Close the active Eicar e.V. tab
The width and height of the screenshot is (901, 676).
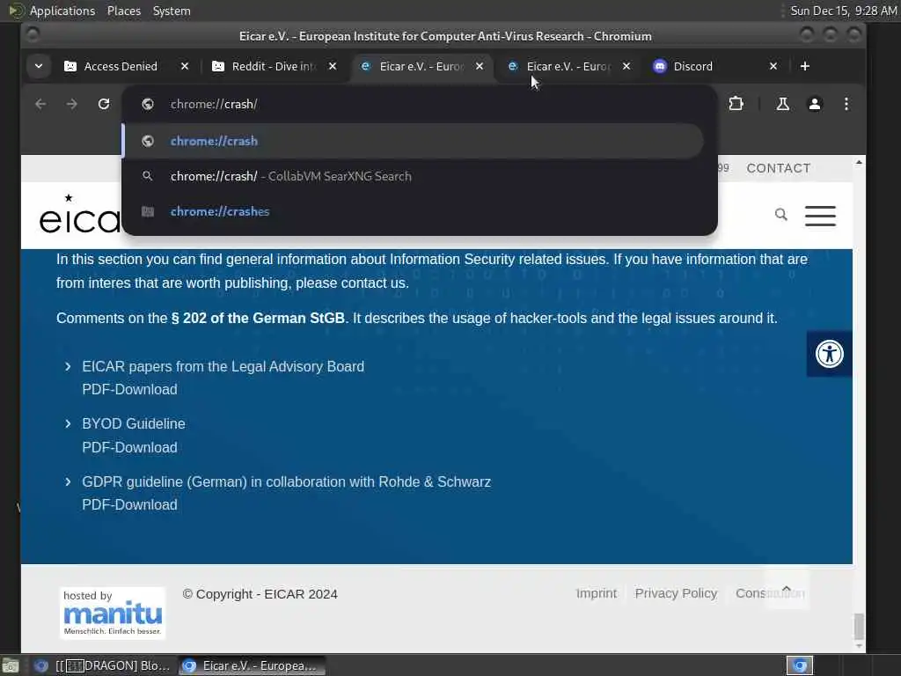pos(480,66)
